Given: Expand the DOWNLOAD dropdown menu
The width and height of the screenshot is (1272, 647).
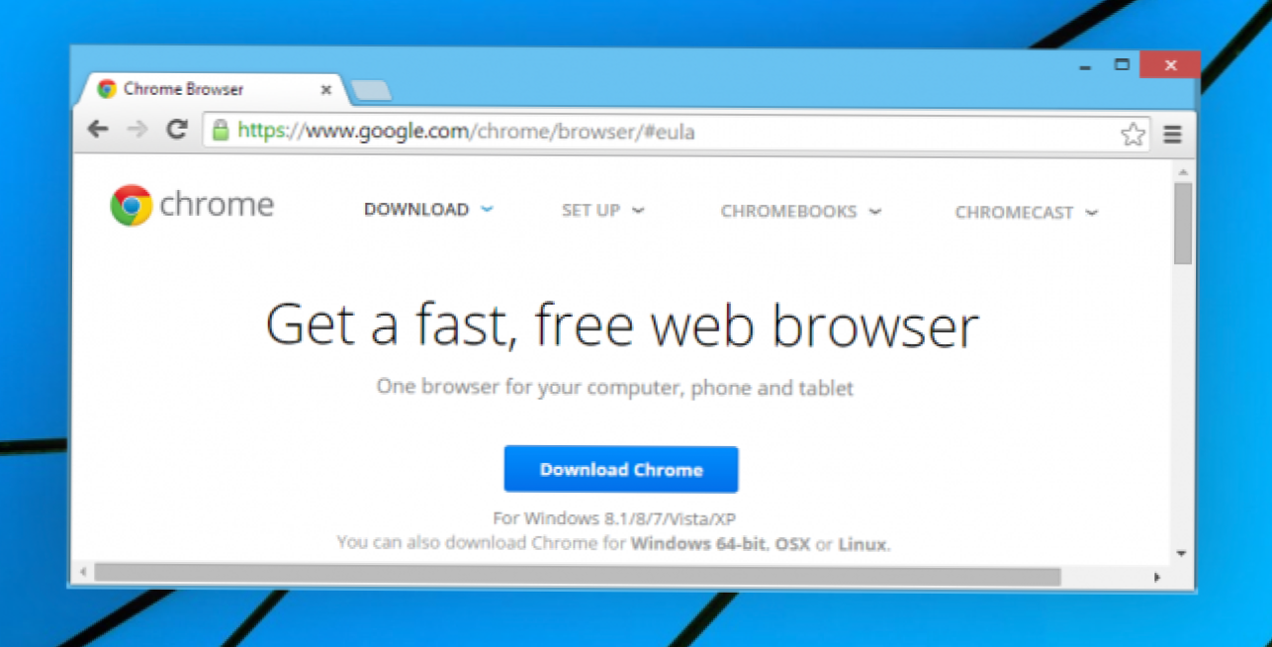Looking at the screenshot, I should coord(428,210).
